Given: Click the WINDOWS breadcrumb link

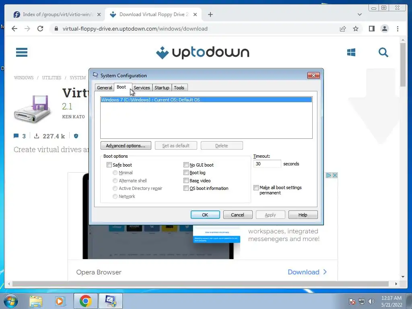Looking at the screenshot, I should (x=24, y=78).
